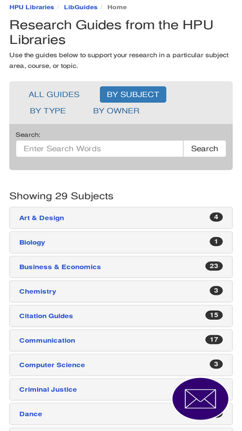
Task: Expand the Biology subject row
Action: point(121,242)
